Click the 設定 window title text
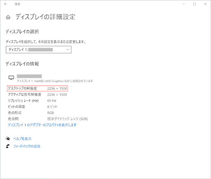 [x=17, y=4]
